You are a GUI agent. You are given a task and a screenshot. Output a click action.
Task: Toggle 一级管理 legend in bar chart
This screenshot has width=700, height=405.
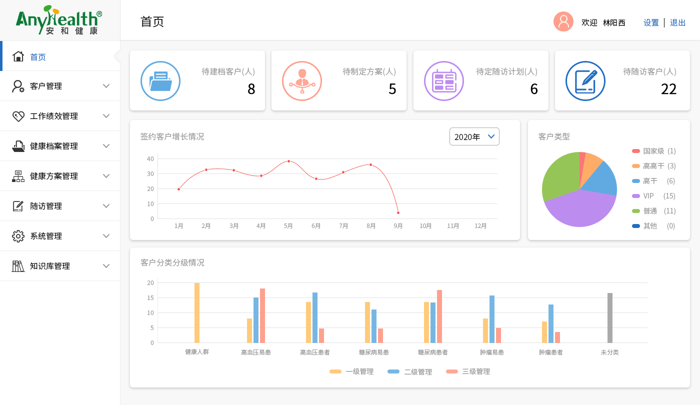[x=351, y=371]
